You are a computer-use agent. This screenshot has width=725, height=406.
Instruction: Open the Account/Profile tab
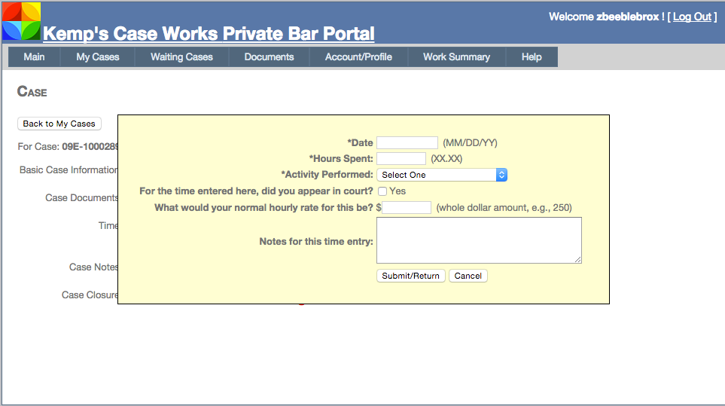click(x=358, y=57)
